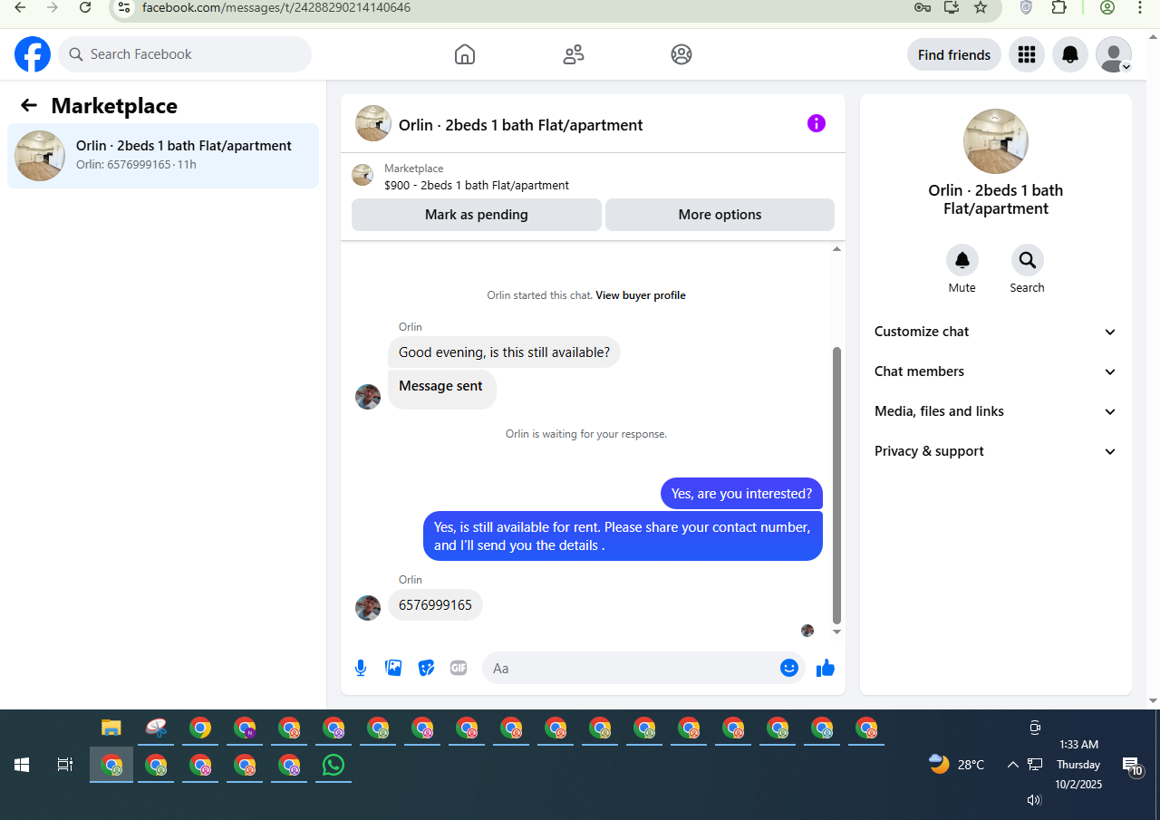This screenshot has height=820, width=1160.
Task: Click browser forward navigation arrow
Action: (53, 7)
